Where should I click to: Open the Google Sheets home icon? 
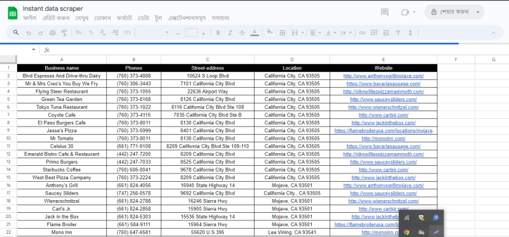13,13
